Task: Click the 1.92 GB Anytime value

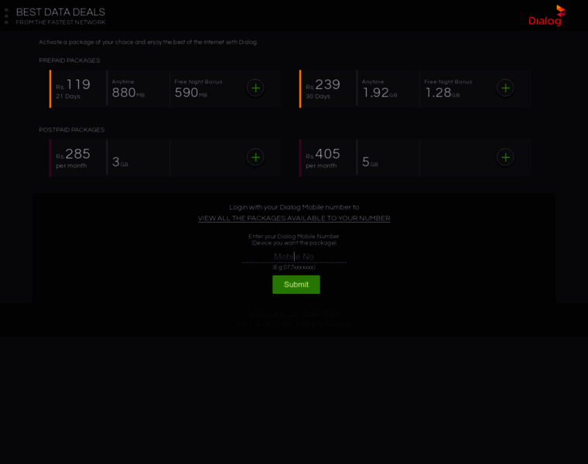Action: coord(380,93)
